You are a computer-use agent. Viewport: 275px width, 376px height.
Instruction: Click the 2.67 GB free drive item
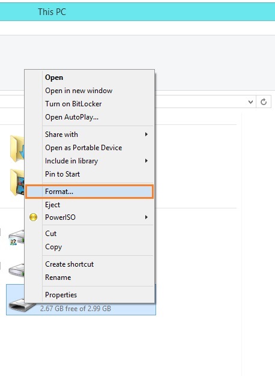[x=81, y=300]
